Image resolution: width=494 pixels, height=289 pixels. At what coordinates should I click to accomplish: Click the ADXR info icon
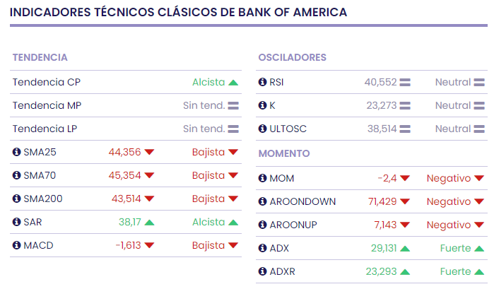click(x=263, y=271)
